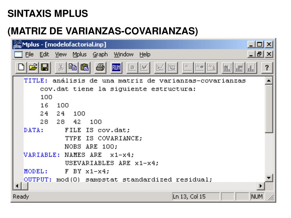The width and height of the screenshot is (291, 218).
Task: Click the diagram check-mark toolbar icon
Action: [x=144, y=68]
